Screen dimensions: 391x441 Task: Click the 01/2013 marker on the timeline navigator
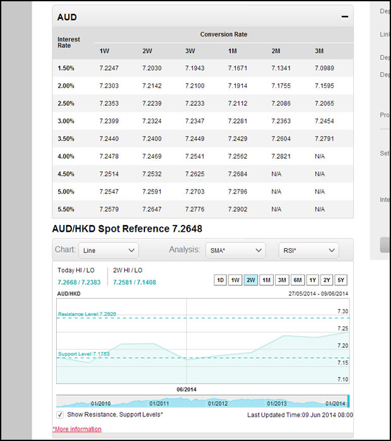[277, 404]
